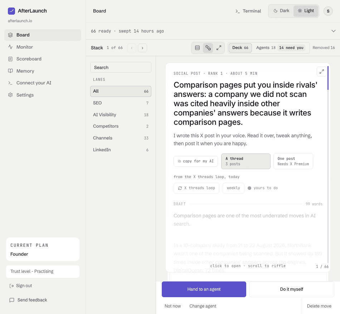Viewport: 340px width, 314px height.
Task: Switch to list layout view
Action: click(197, 48)
